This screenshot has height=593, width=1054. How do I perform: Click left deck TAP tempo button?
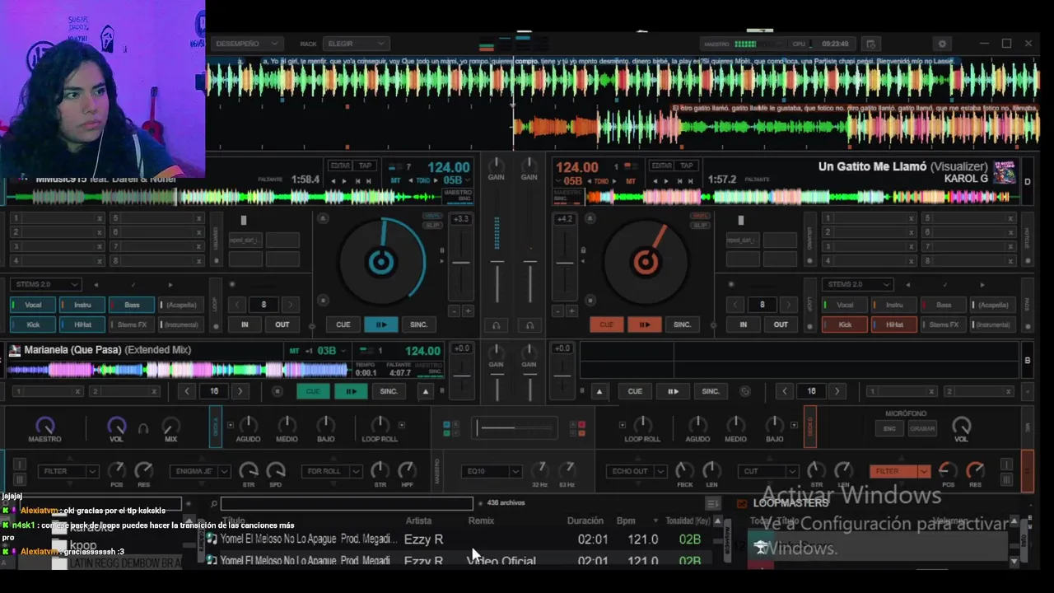pos(365,166)
